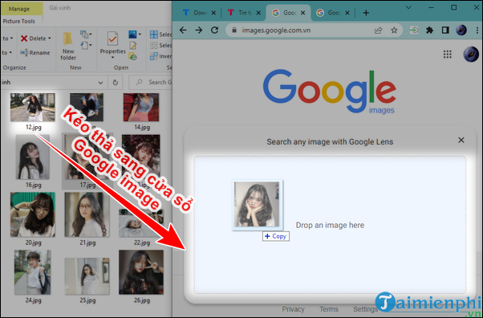The image size is (483, 318).
Task: Go back in Chrome browser
Action: coord(183,31)
